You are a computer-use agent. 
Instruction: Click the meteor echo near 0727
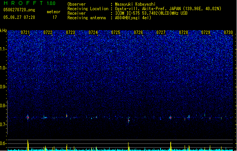(x=170, y=117)
